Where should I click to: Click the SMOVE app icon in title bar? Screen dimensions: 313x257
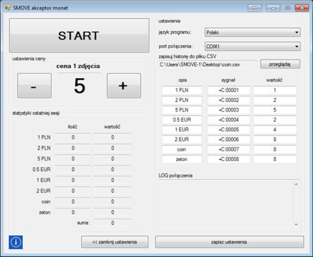(8, 8)
